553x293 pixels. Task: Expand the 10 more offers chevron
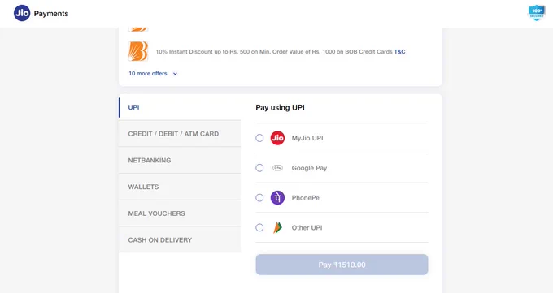[175, 74]
